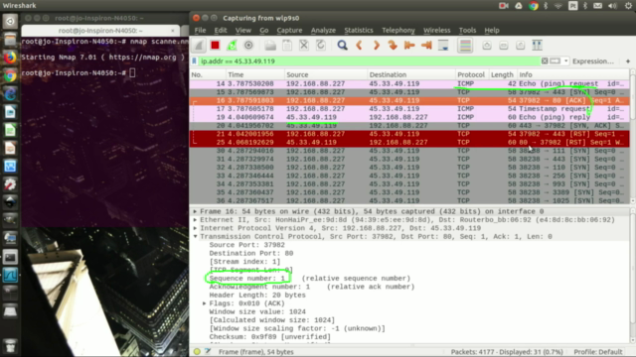Open a capture file
The height and width of the screenshot is (357, 636).
tap(270, 46)
